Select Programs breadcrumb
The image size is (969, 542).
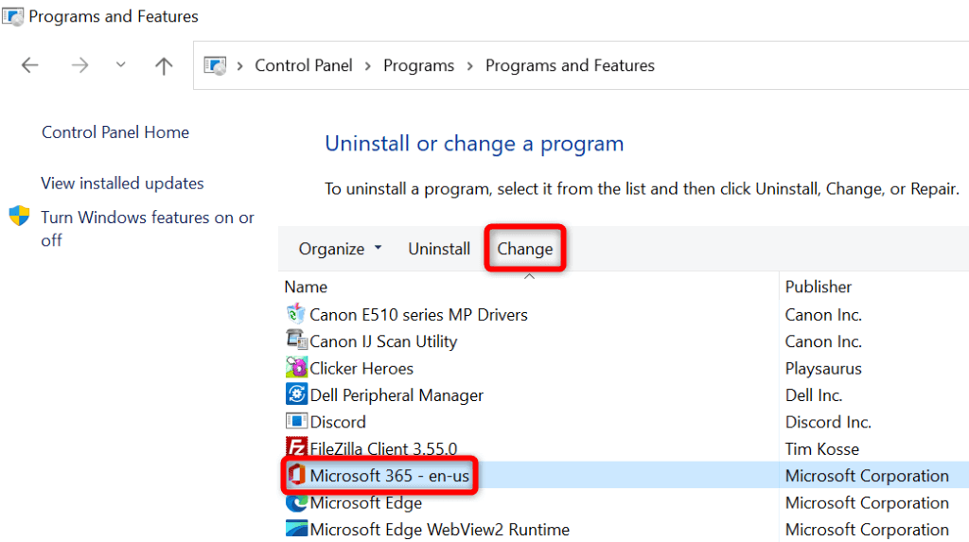click(x=418, y=65)
